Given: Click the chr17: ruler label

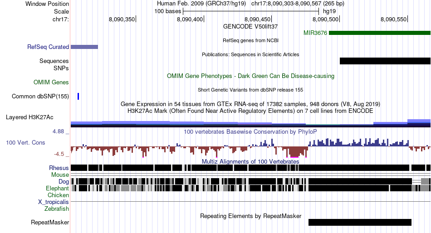Looking at the screenshot, I should click(61, 19).
